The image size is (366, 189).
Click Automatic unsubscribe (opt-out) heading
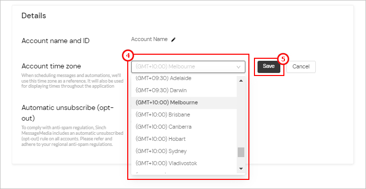68,113
